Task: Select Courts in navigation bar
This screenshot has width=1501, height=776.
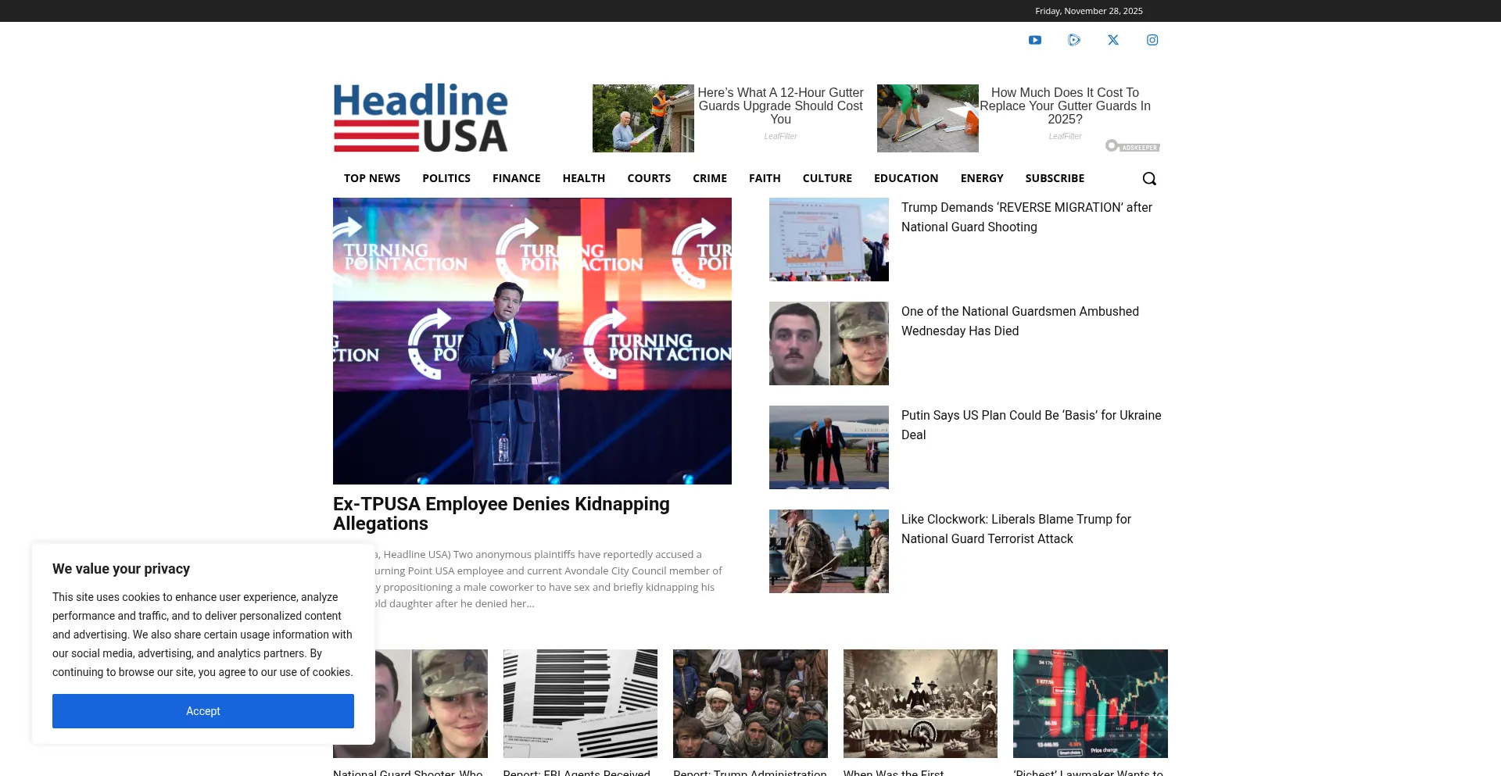Action: (649, 178)
